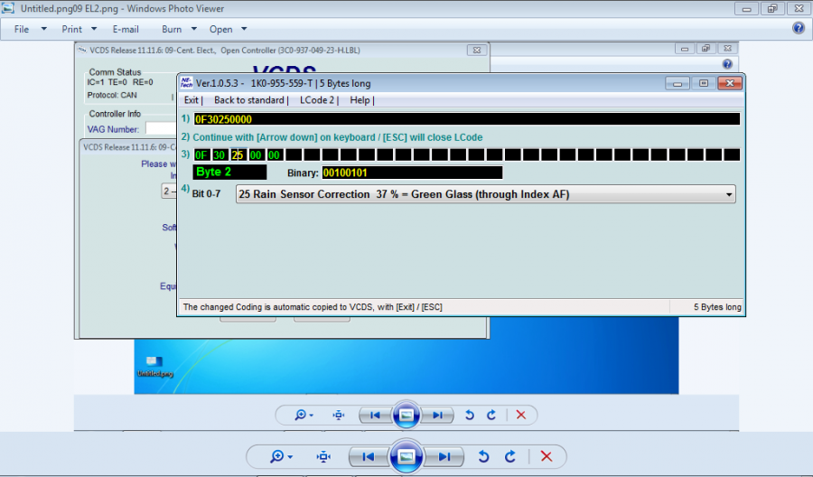813x477 pixels.
Task: Go to the previous photo using the bottommost toolbar
Action: [369, 457]
